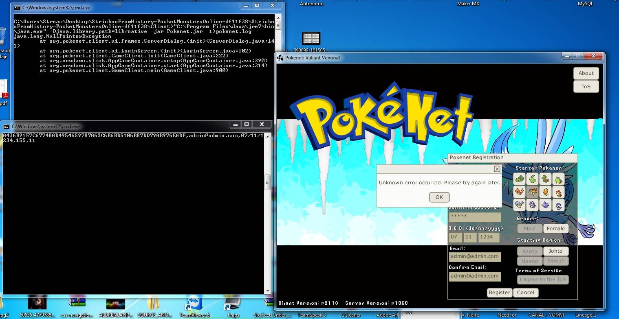
Task: Click the Confirm Email input field
Action: point(475,276)
